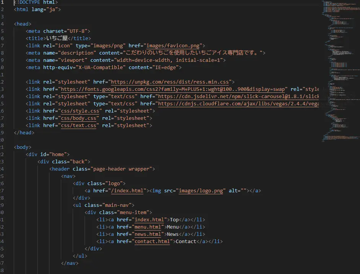Image resolution: width=360 pixels, height=274 pixels.
Task: Click the index.html href for Top
Action: click(x=150, y=219)
